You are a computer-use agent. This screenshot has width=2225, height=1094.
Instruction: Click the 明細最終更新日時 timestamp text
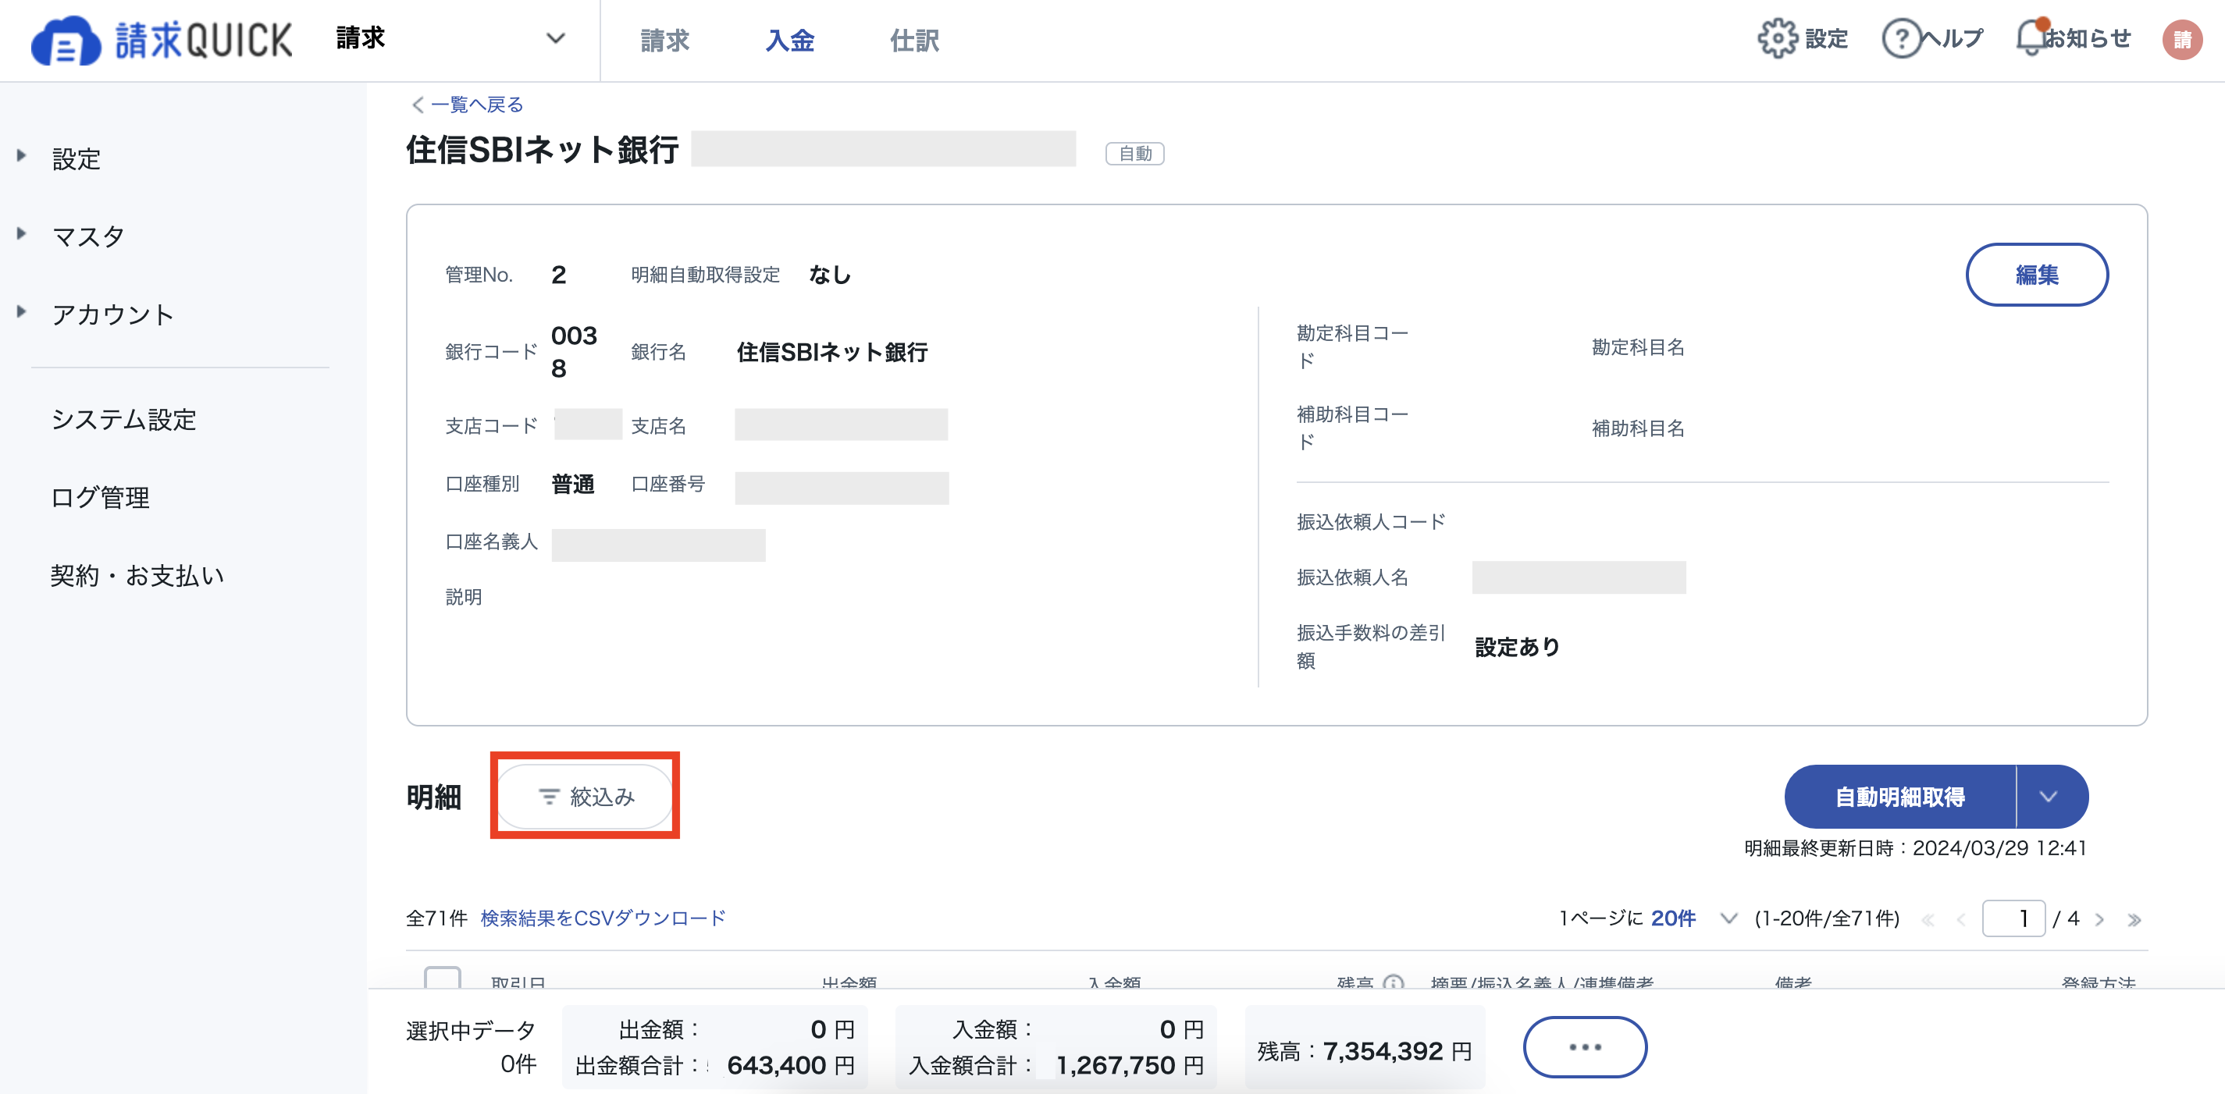(1915, 848)
